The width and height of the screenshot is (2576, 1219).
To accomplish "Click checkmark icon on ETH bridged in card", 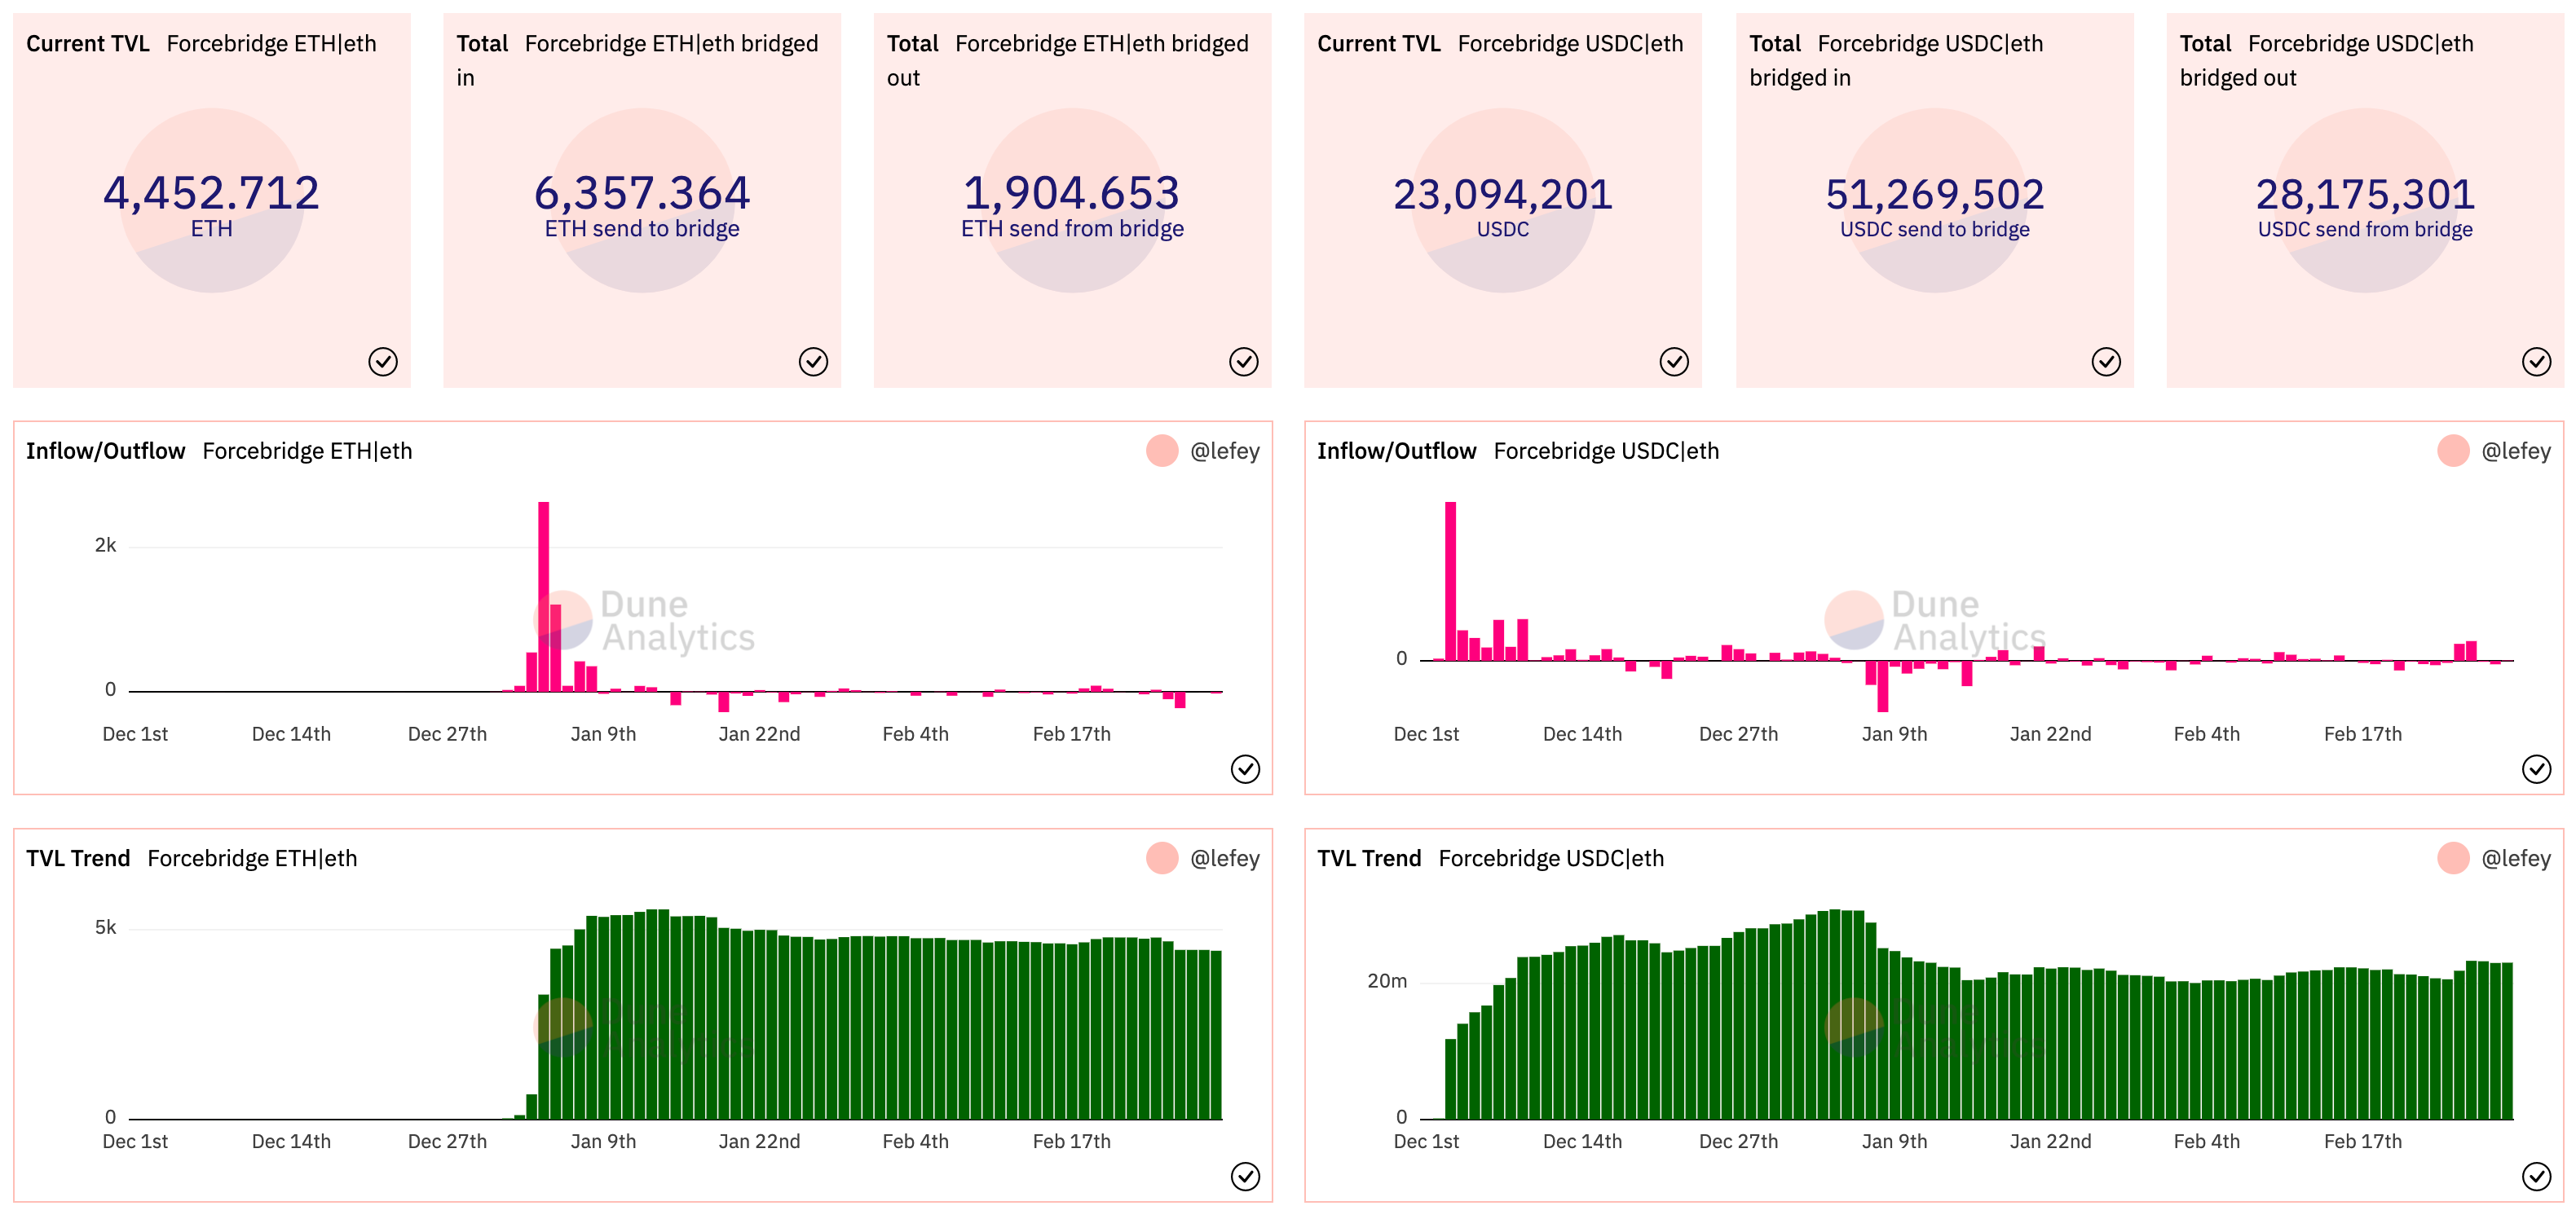I will point(813,362).
